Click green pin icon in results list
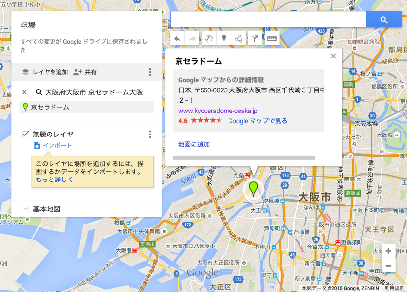This screenshot has width=407, height=292. [x=25, y=107]
